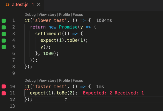Click the JS file icon in tab
This screenshot has width=163, height=111.
[x=7, y=5]
